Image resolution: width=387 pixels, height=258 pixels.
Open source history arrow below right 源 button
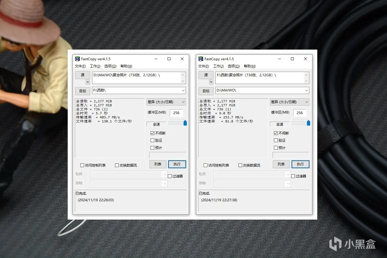211,82
